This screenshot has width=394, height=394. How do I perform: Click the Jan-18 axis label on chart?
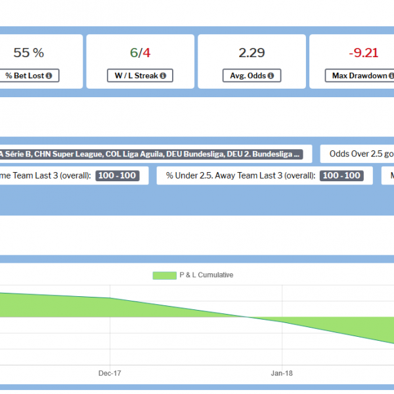click(282, 373)
